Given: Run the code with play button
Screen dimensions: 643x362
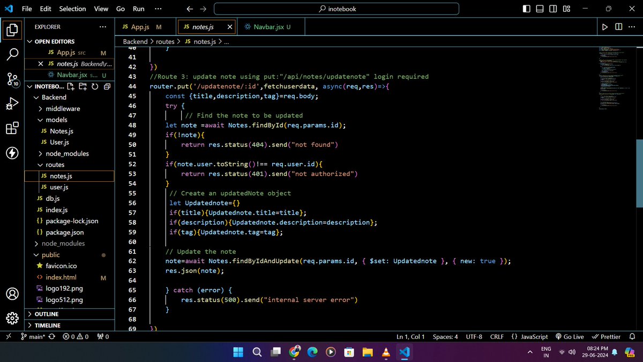Looking at the screenshot, I should click(605, 27).
